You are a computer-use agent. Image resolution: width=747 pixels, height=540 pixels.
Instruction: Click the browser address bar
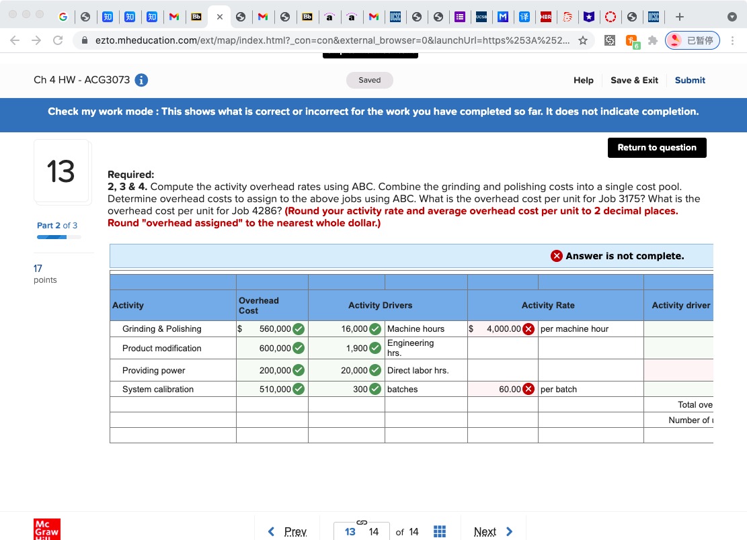pos(332,40)
